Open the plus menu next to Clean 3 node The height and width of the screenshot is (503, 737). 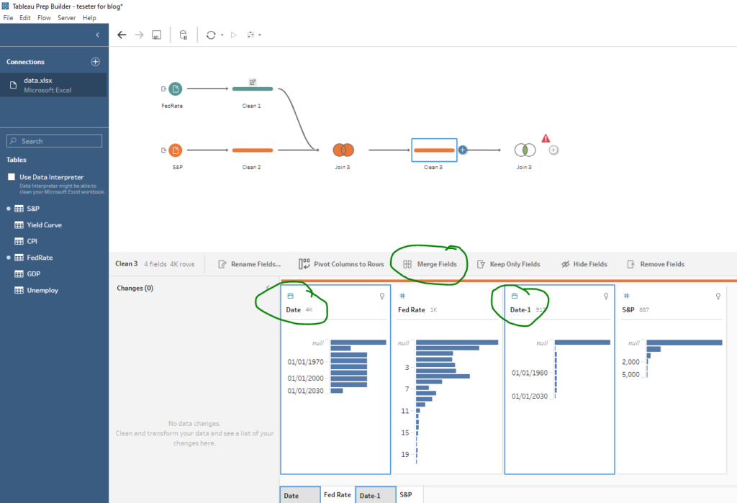[x=462, y=150]
